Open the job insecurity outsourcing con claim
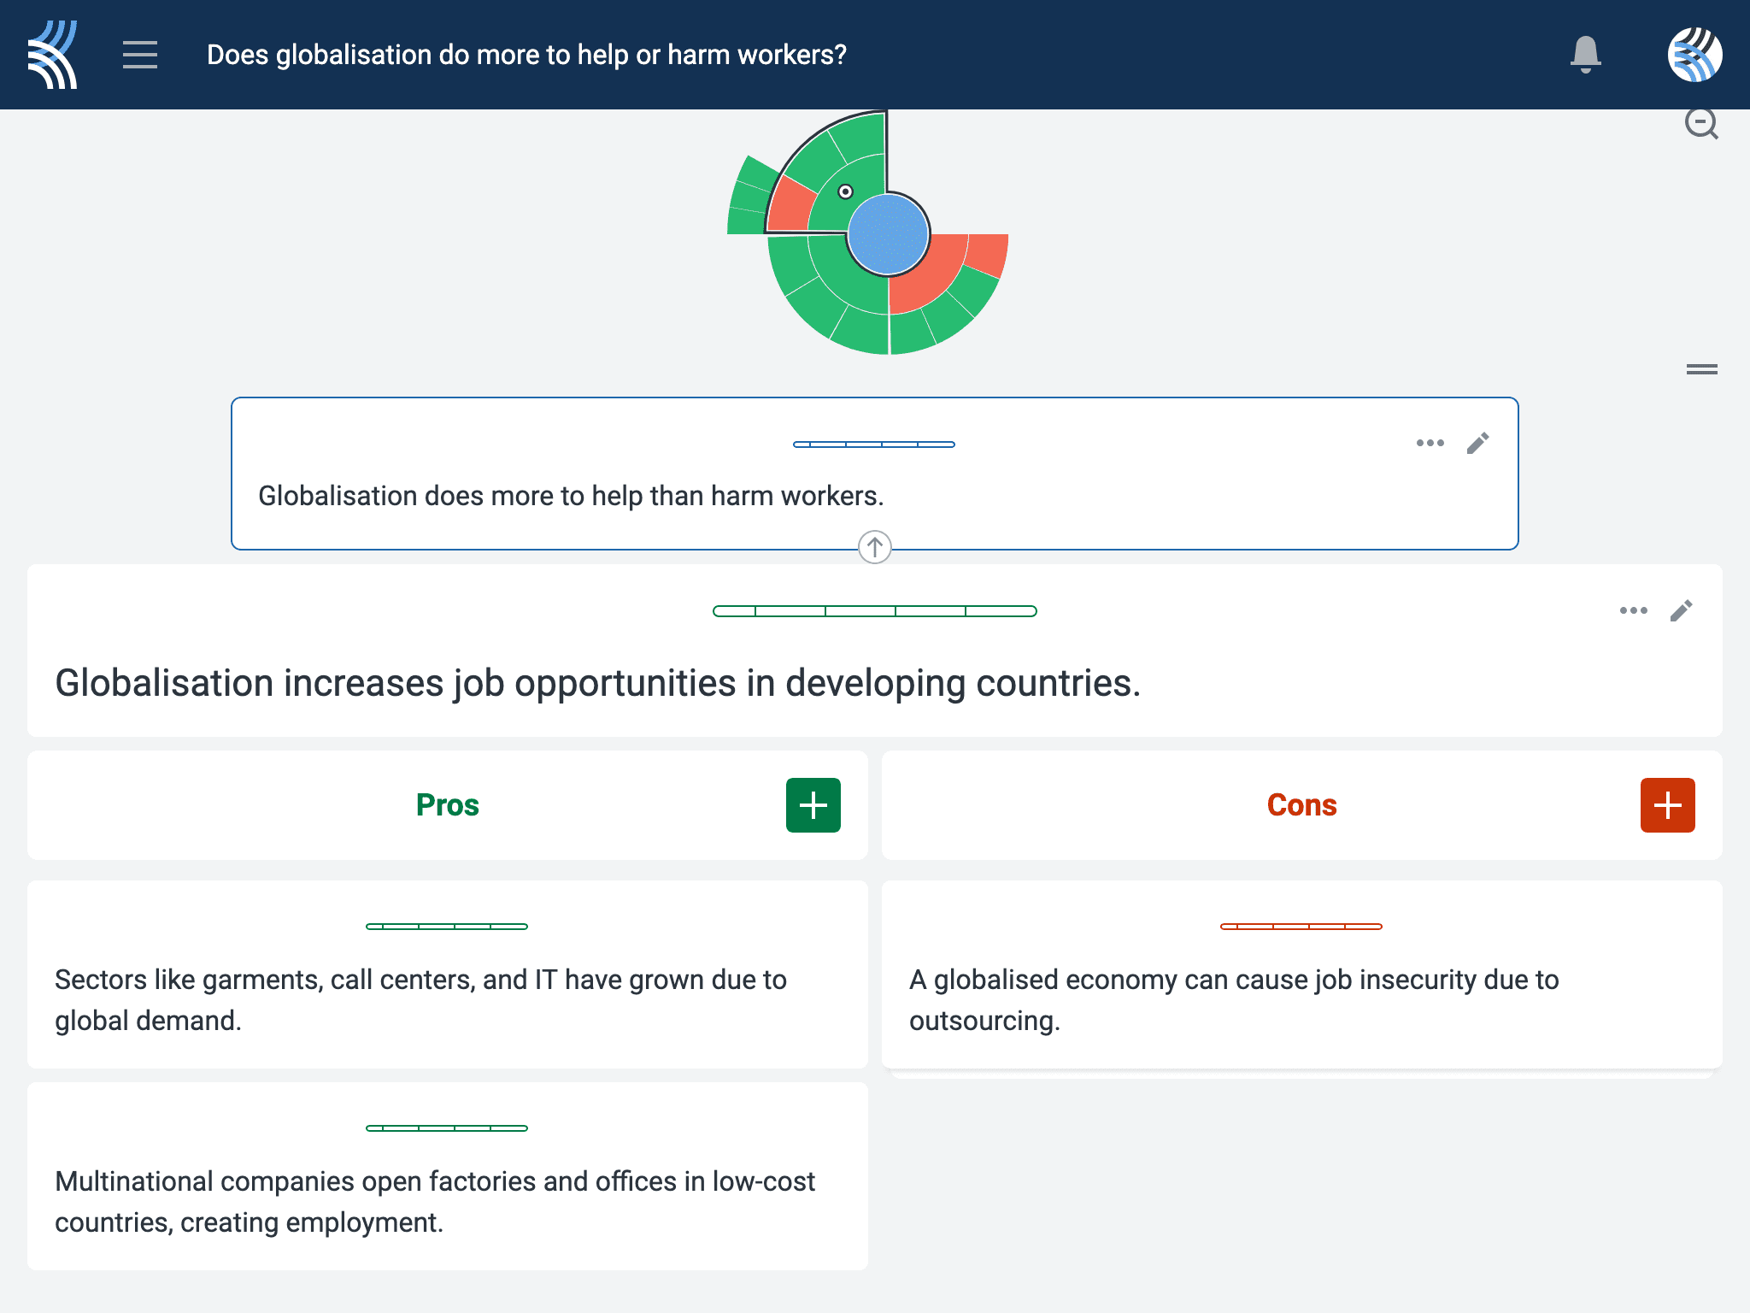Viewport: 1750px width, 1313px height. [1302, 974]
